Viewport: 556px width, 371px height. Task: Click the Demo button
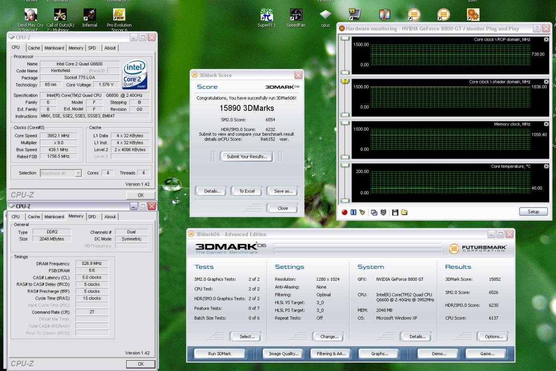pyautogui.click(x=439, y=354)
